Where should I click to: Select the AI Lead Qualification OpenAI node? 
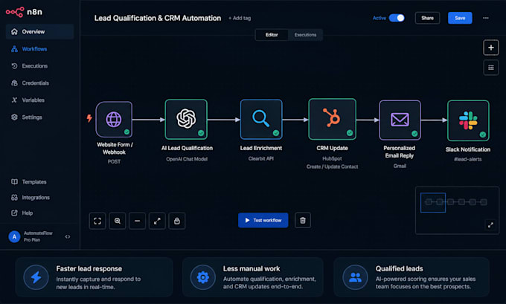186,119
